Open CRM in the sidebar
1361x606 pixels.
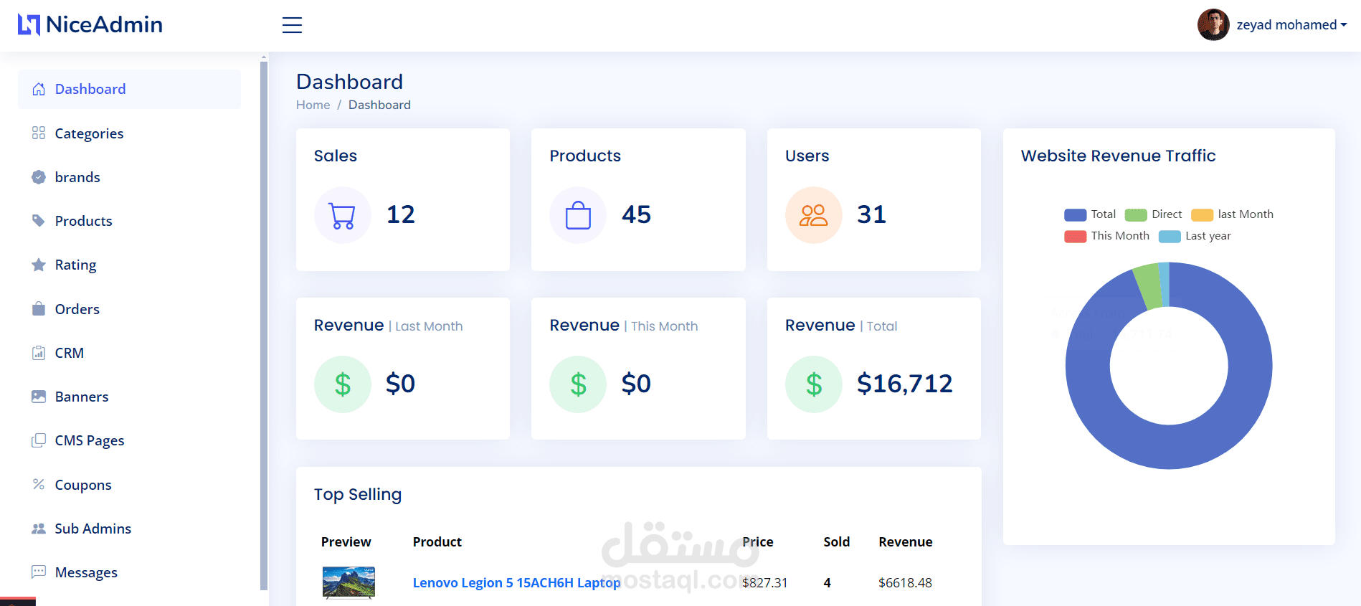pyautogui.click(x=129, y=353)
